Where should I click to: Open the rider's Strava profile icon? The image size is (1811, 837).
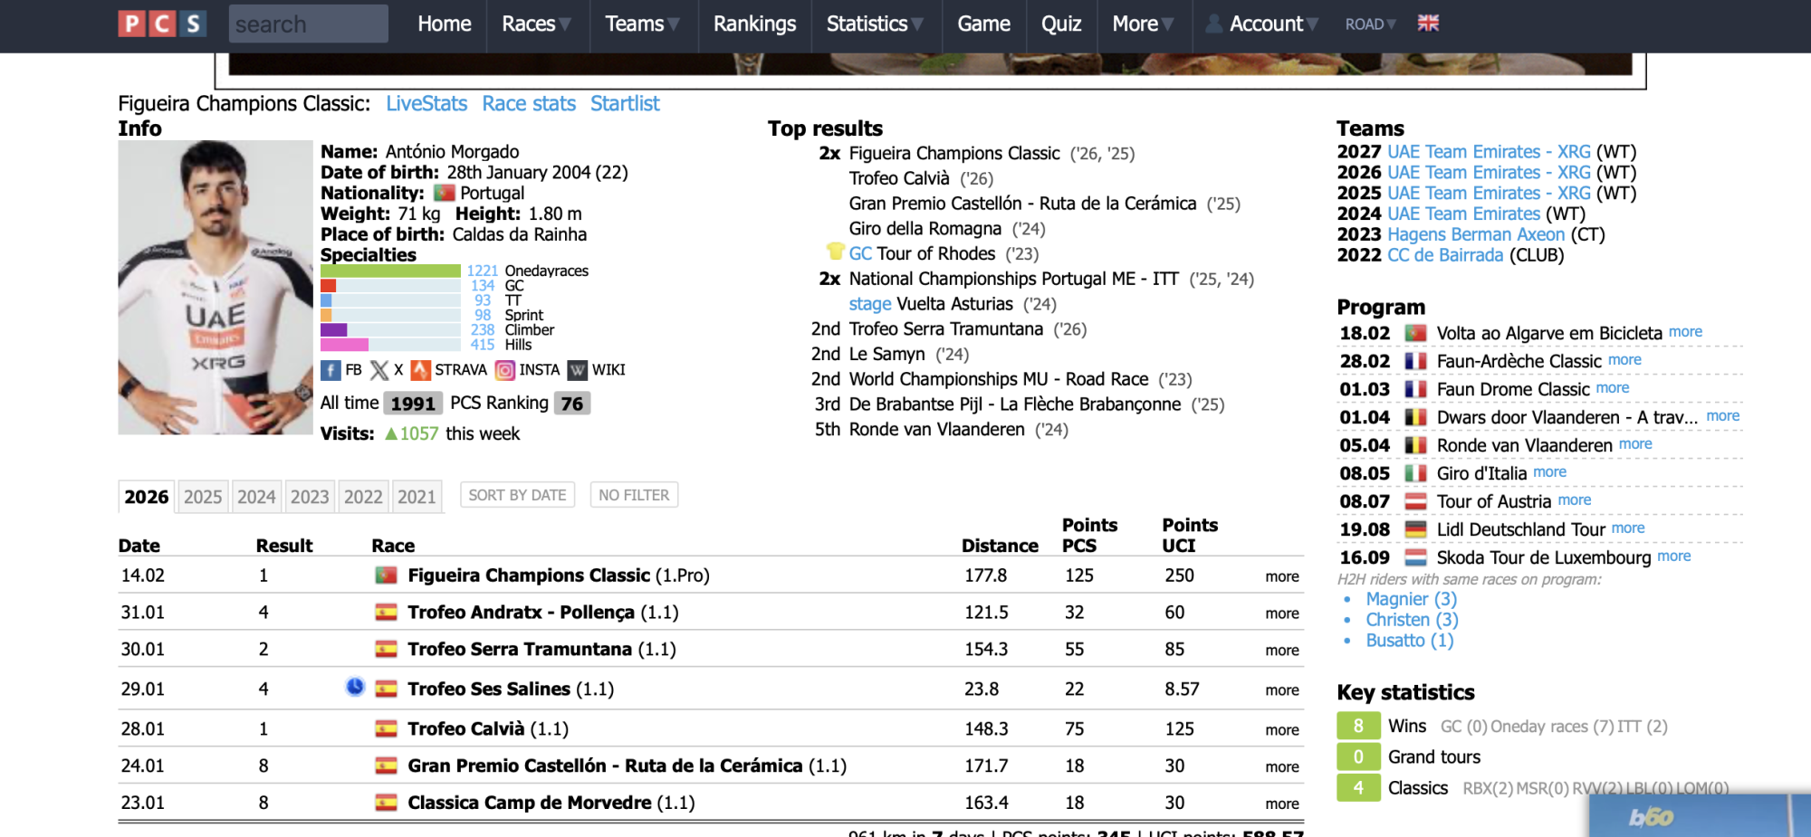[421, 370]
